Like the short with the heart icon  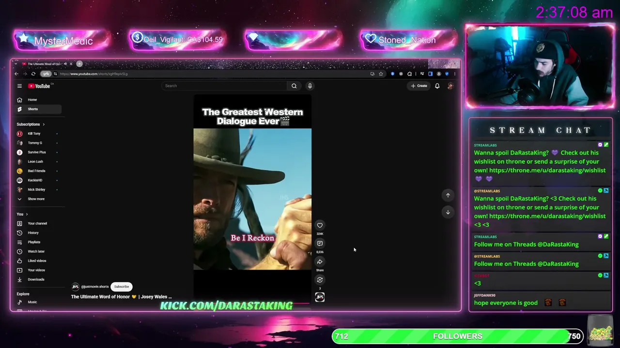pos(320,225)
